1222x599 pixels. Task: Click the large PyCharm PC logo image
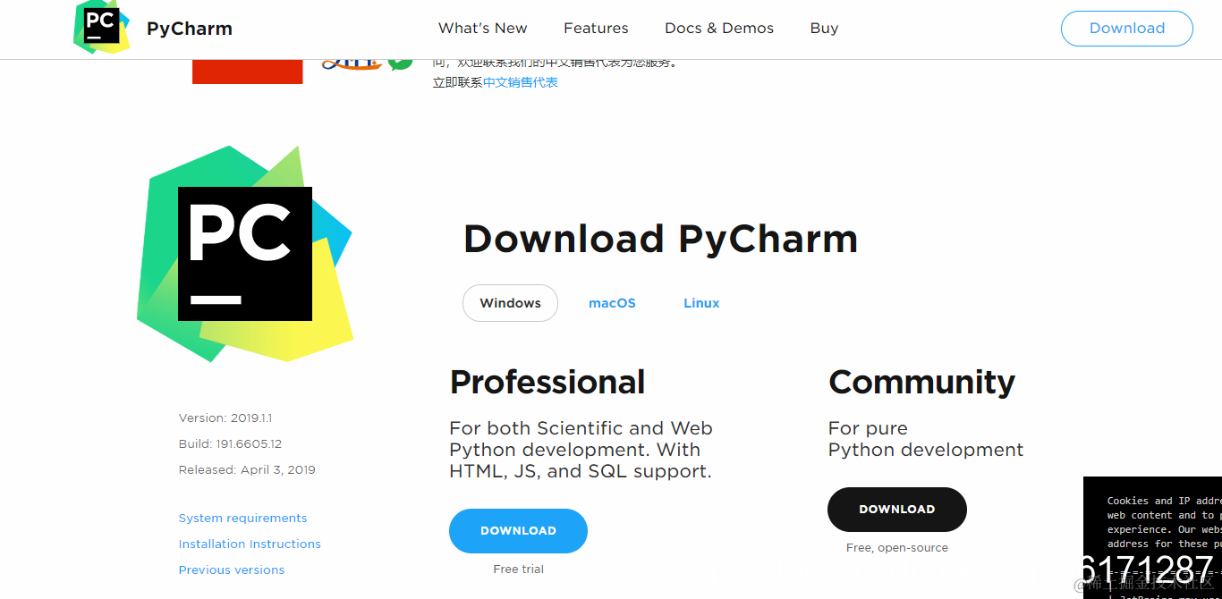click(x=245, y=254)
